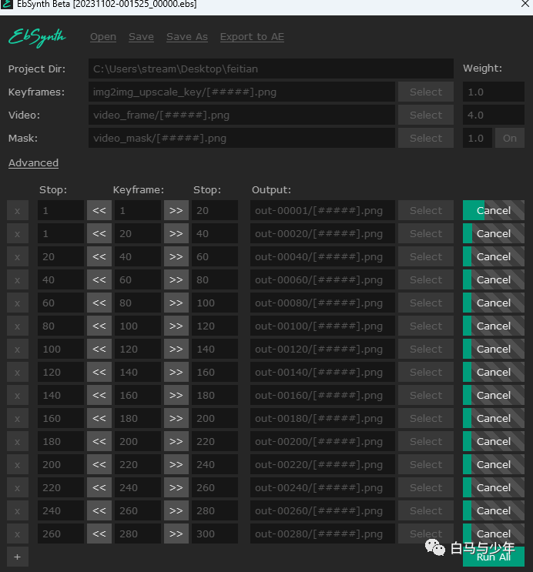Toggle the Mask On button
This screenshot has width=533, height=572.
tap(510, 138)
